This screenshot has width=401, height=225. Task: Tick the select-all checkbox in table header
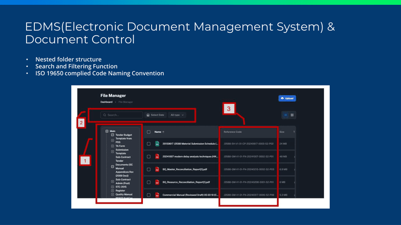(149, 132)
